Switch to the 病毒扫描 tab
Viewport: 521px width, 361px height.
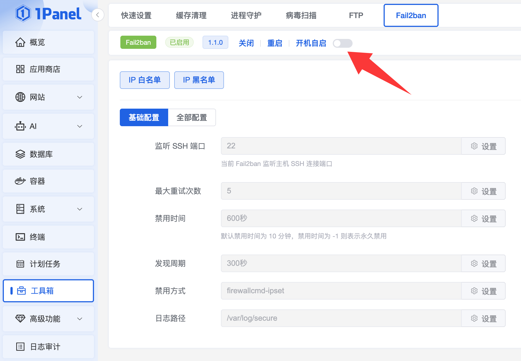(x=301, y=16)
